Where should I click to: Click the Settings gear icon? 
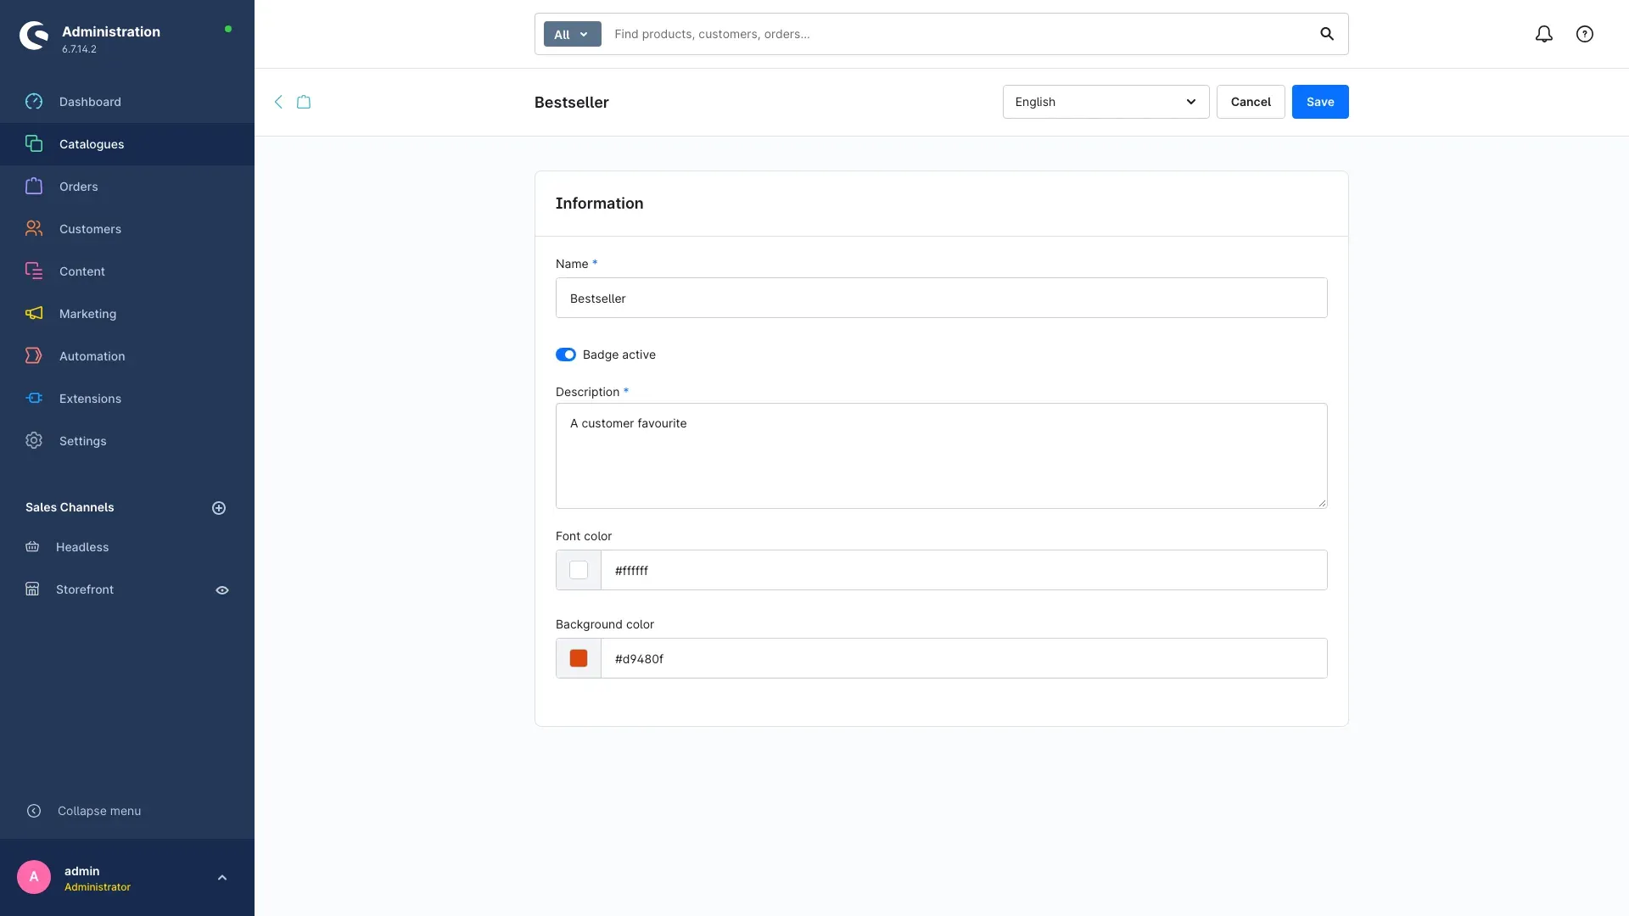click(x=34, y=441)
